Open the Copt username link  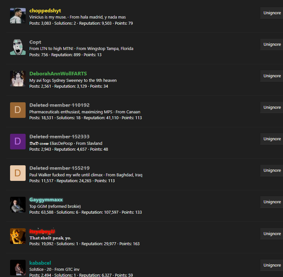pyautogui.click(x=35, y=42)
